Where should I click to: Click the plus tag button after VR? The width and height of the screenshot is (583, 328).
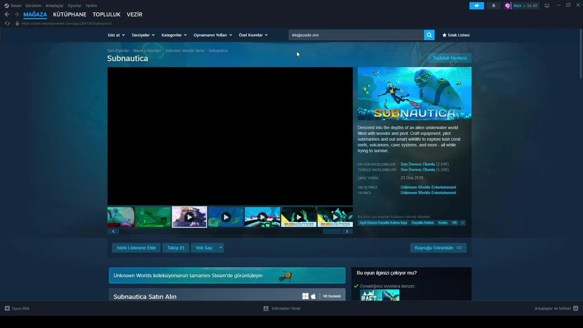point(463,223)
